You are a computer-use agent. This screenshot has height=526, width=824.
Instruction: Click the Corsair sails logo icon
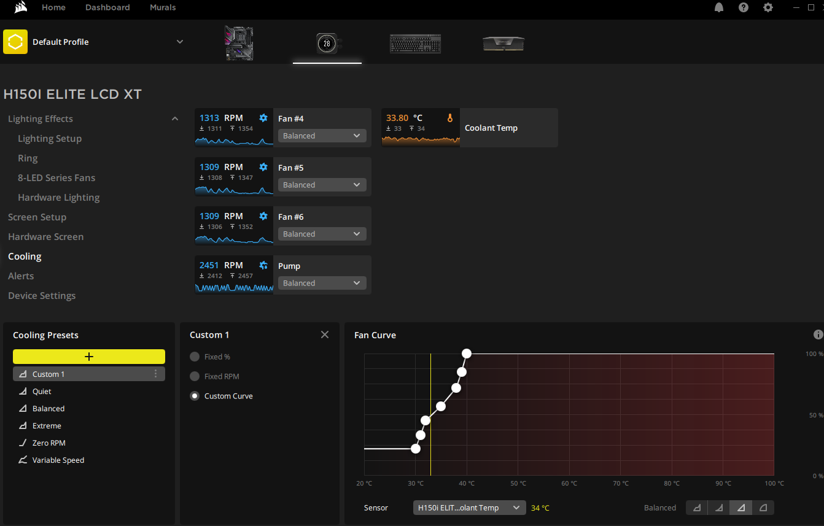(21, 7)
